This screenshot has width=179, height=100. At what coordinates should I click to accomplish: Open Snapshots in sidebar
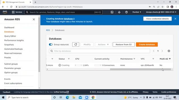[x=9, y=45]
